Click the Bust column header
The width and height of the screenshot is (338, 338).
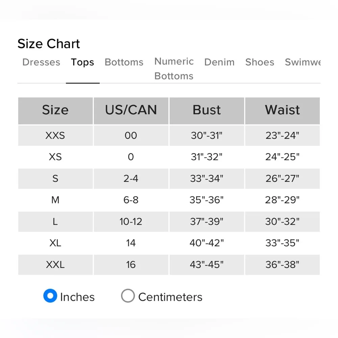207,110
